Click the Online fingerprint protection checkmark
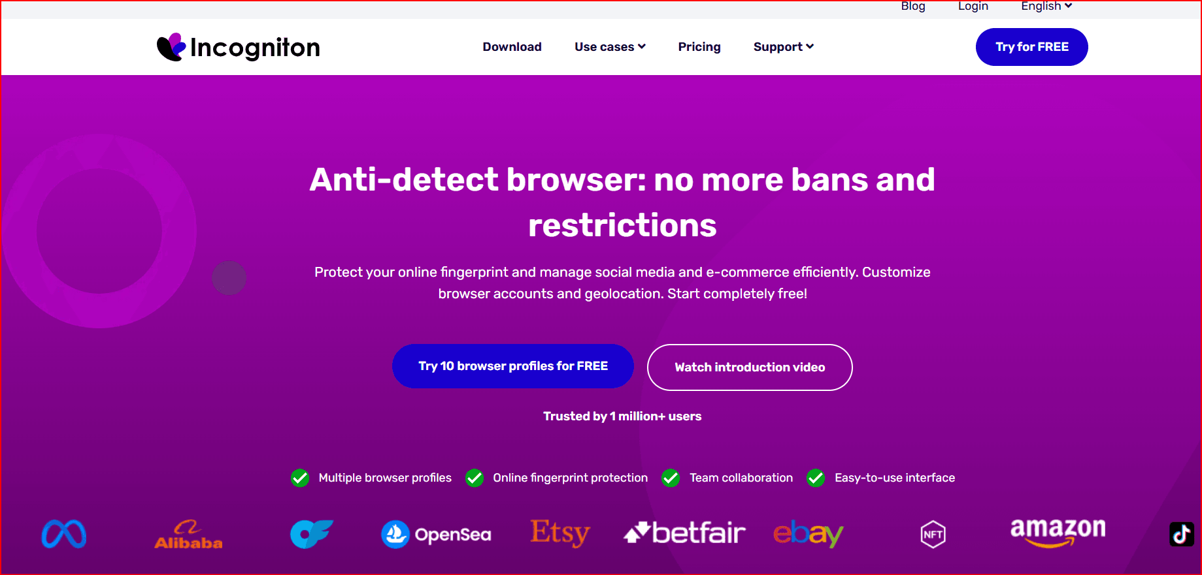This screenshot has width=1202, height=575. pos(475,478)
